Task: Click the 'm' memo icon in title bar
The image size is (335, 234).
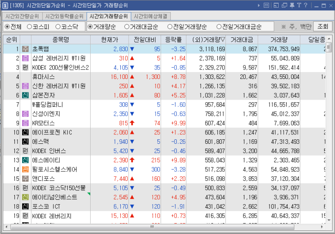Action: click(266, 5)
